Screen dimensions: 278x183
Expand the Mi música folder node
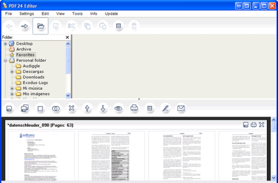pos(12,88)
